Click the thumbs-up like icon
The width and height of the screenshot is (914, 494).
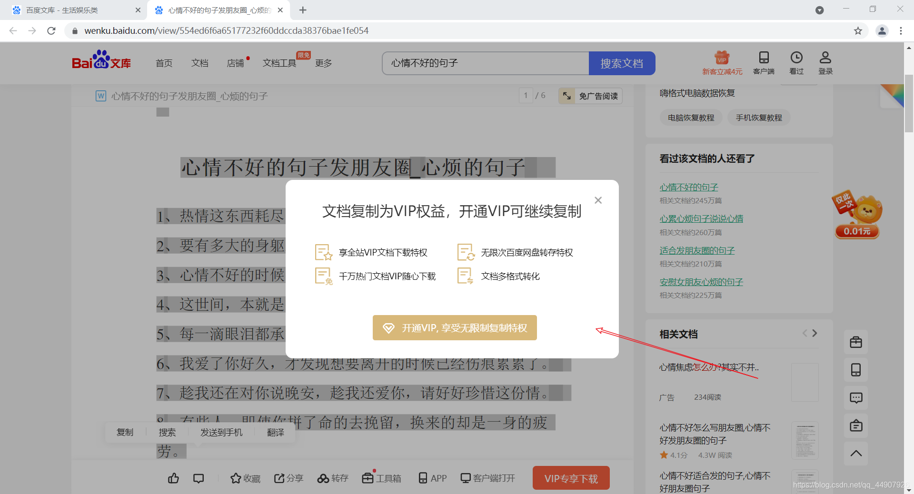point(173,478)
